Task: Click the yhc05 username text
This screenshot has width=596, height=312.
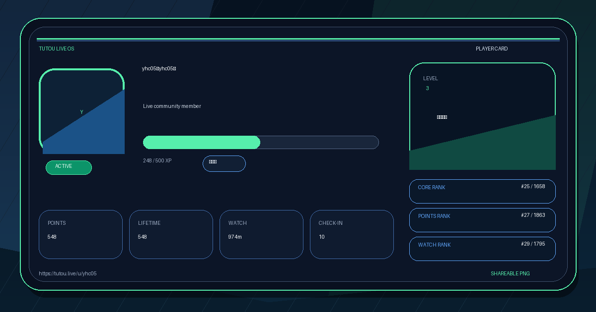Action: (x=159, y=68)
